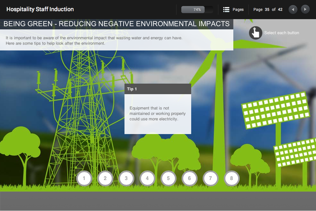This screenshot has width=316, height=211.
Task: Click the 74% progress bar
Action: (197, 10)
